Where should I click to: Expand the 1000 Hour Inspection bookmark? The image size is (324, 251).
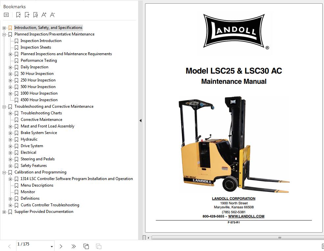(10, 94)
